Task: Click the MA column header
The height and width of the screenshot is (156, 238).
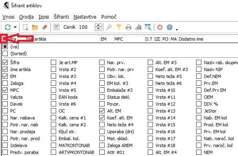Action: pyautogui.click(x=173, y=39)
